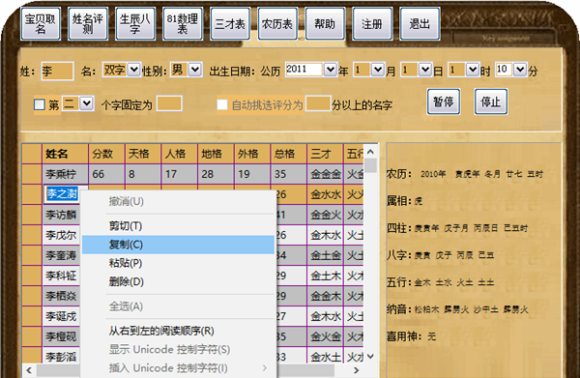The image size is (580, 378).
Task: Choose 从右到左的阅读顺序(R) menu entry
Action: (x=178, y=331)
